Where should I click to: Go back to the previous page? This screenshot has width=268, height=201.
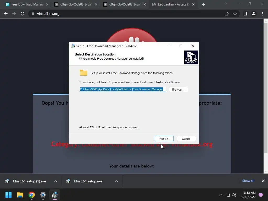pos(6,14)
